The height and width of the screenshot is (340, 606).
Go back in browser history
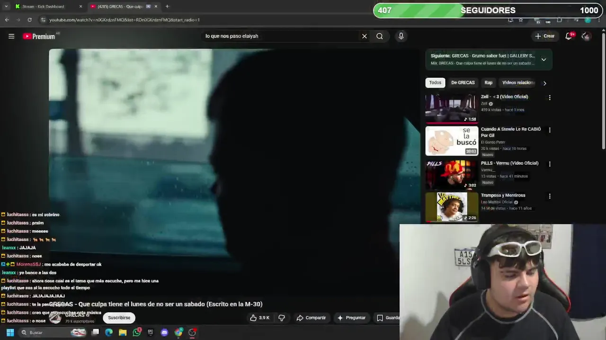(x=7, y=20)
